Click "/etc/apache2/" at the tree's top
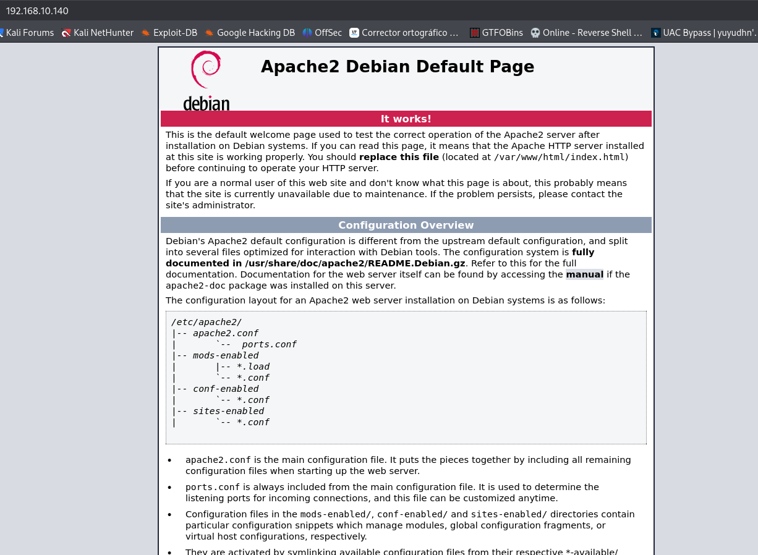 coord(207,322)
